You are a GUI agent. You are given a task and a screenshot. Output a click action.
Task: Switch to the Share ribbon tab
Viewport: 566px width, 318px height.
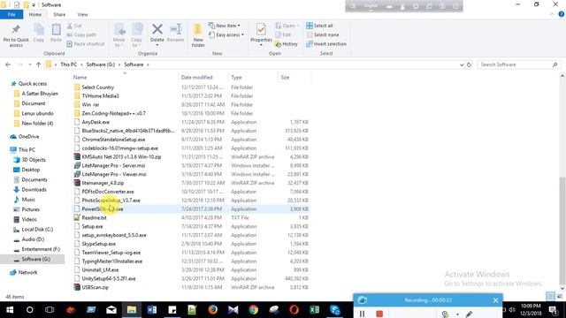pyautogui.click(x=59, y=14)
